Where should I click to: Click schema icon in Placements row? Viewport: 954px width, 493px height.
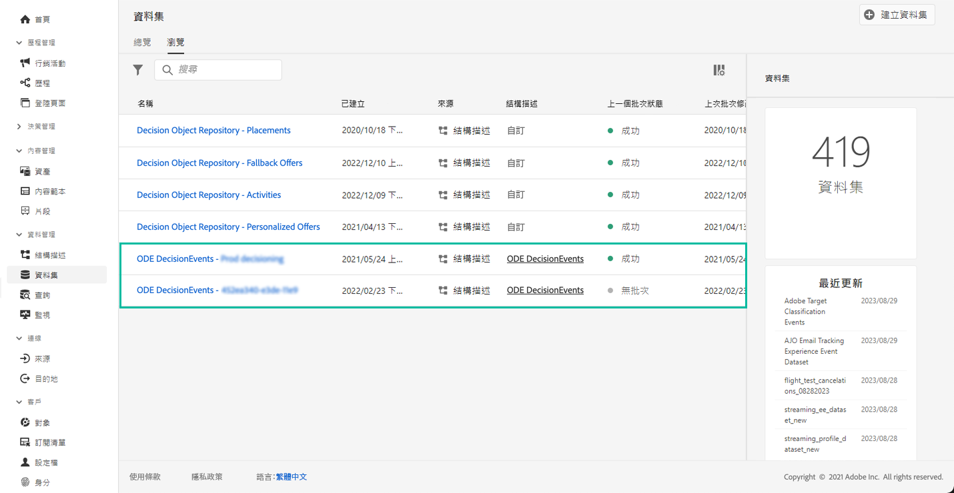[443, 131]
